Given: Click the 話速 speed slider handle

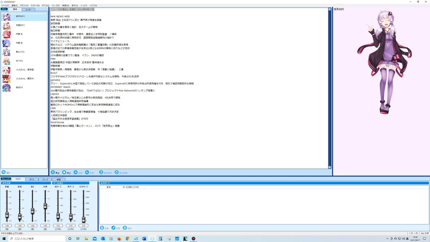Looking at the screenshot, I should [x=20, y=217].
